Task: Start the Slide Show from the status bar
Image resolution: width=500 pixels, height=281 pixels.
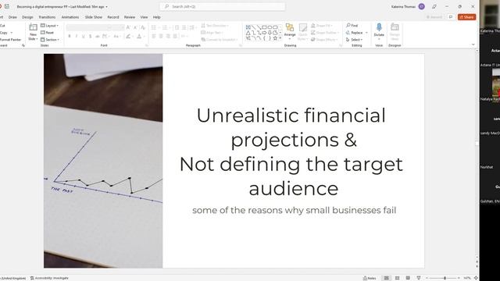Action: point(419,278)
